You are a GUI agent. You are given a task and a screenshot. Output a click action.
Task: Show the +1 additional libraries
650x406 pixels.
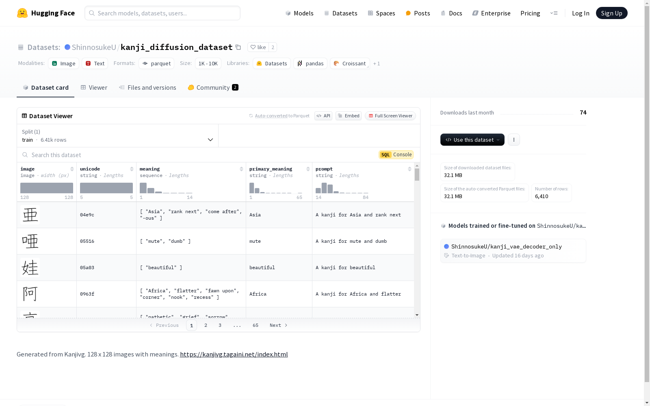(x=377, y=63)
